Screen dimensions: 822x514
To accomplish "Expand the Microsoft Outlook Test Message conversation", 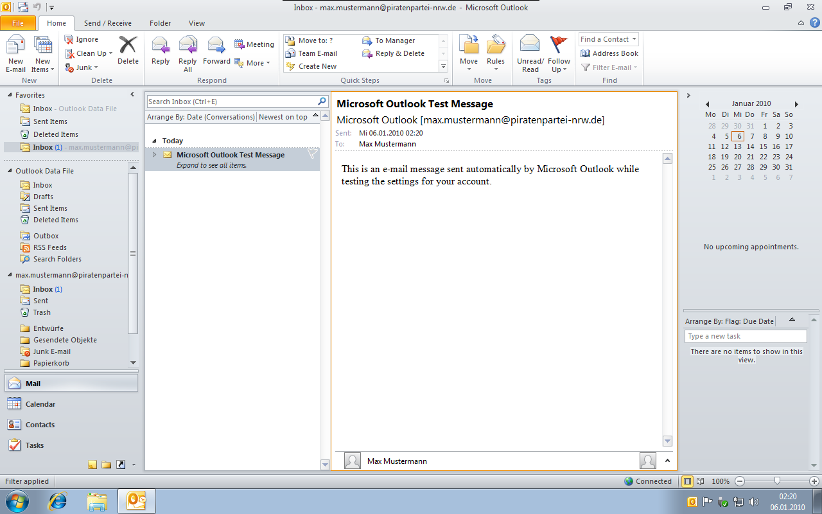I will (154, 155).
